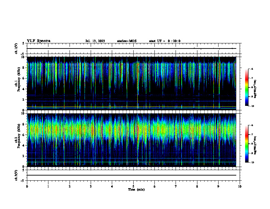Click the ch.2 frequency axis "2" tick label
This screenshot has height=209, width=270.
[x=24, y=156]
